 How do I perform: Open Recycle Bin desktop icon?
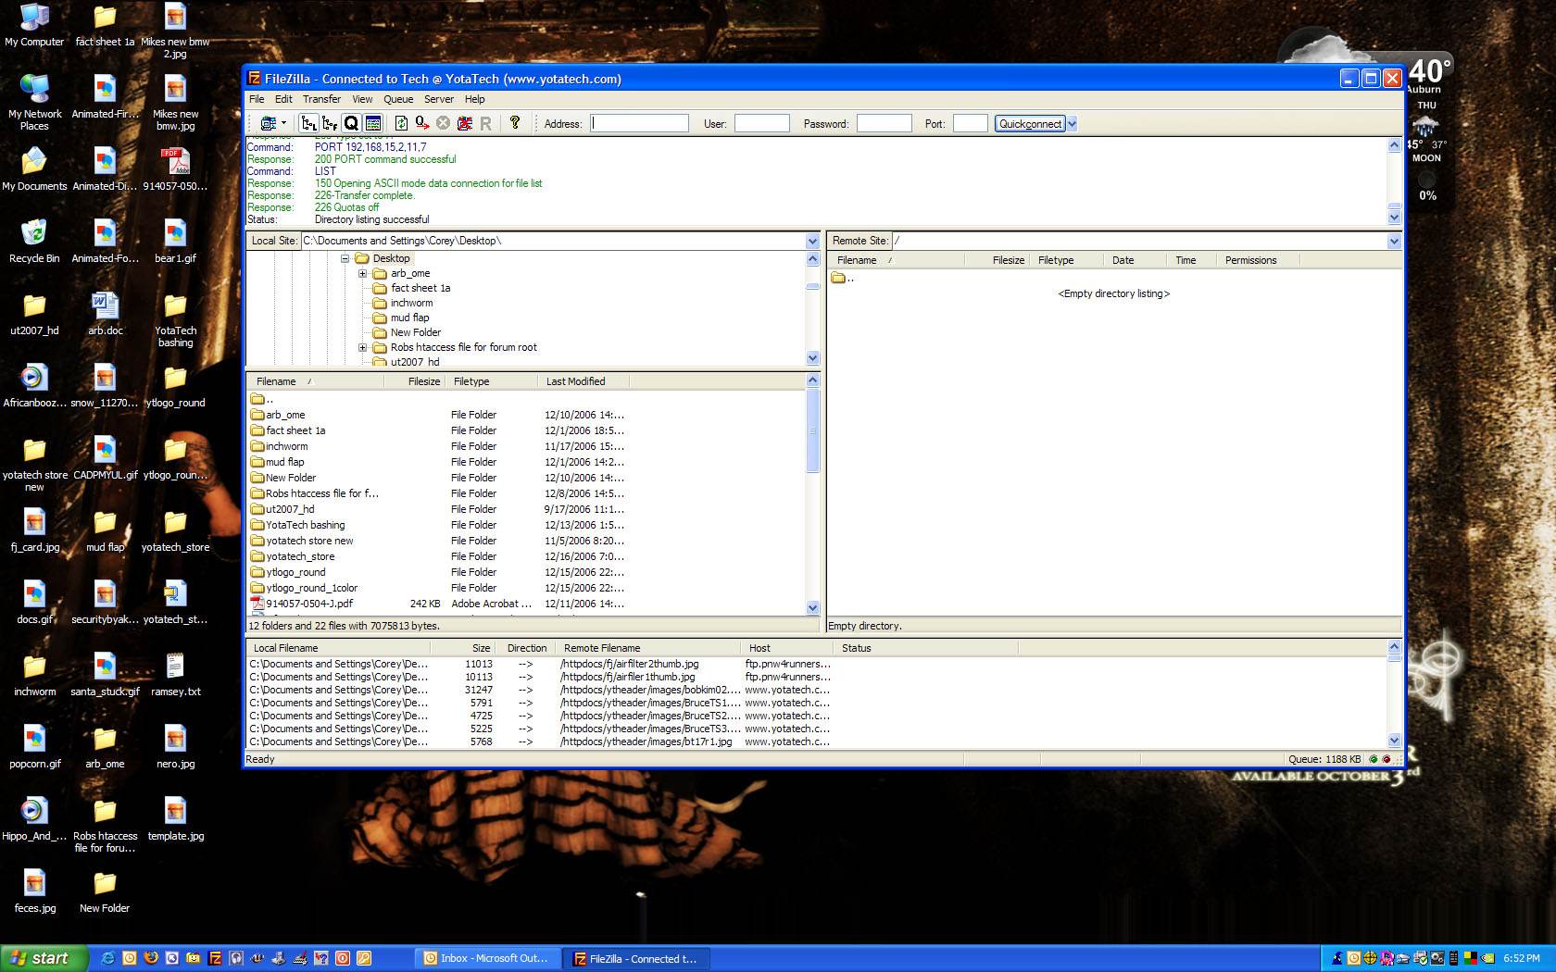coord(34,242)
